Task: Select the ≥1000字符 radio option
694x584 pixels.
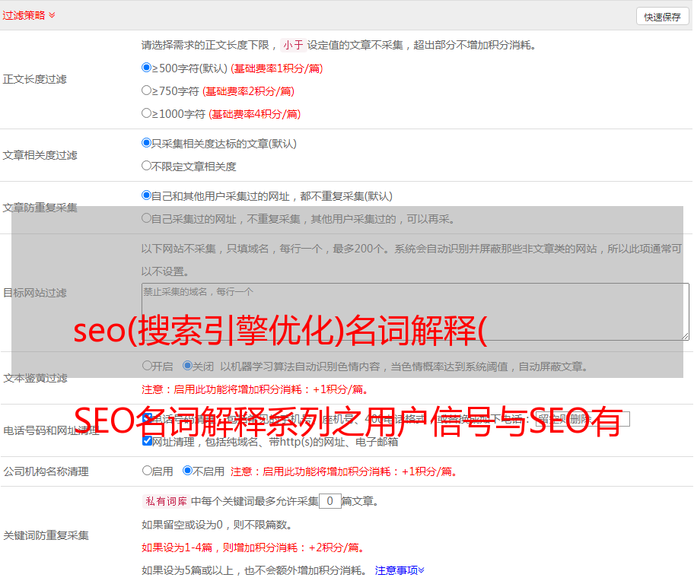Action: (146, 113)
